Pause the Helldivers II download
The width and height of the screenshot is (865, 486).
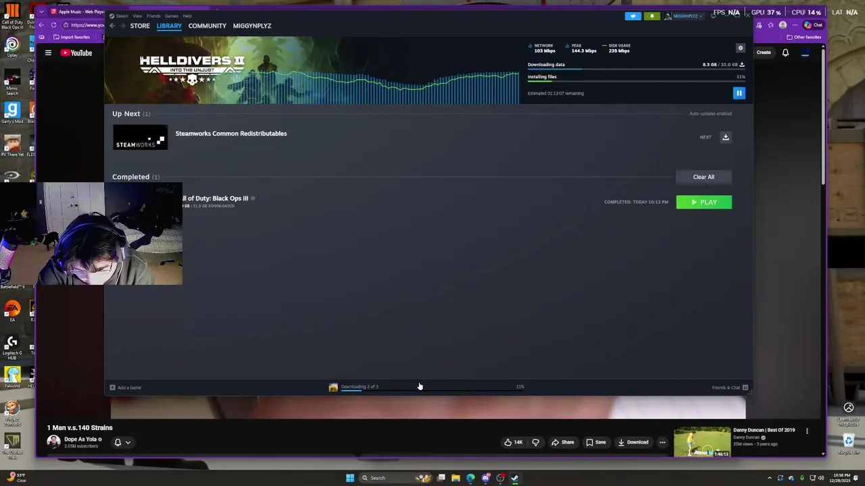click(x=739, y=93)
